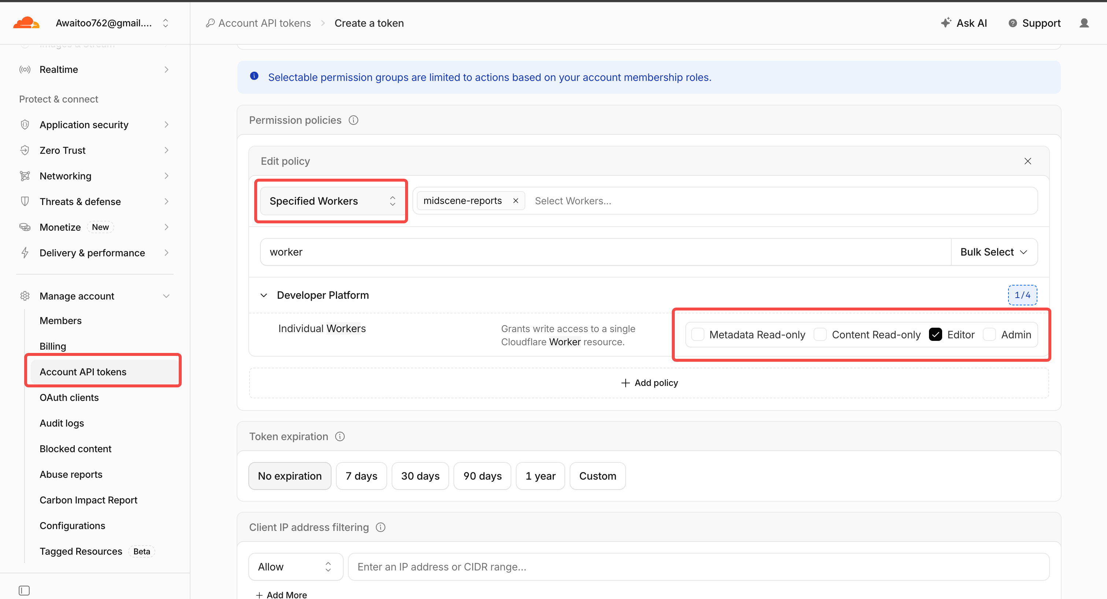The height and width of the screenshot is (599, 1107).
Task: Check the Content Read-only checkbox
Action: click(820, 335)
